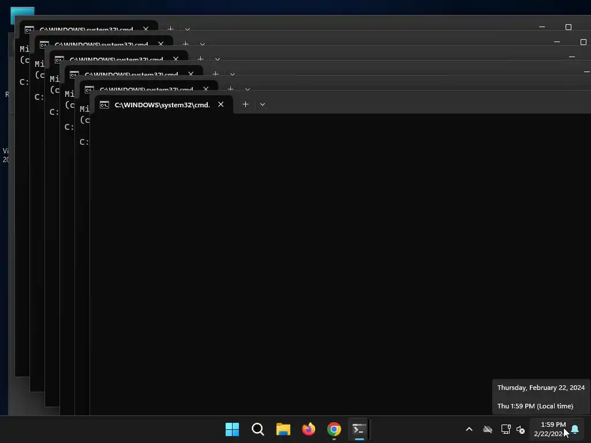Image resolution: width=591 pixels, height=443 pixels.
Task: Close tab of second-from-front terminal window
Action: (x=206, y=88)
